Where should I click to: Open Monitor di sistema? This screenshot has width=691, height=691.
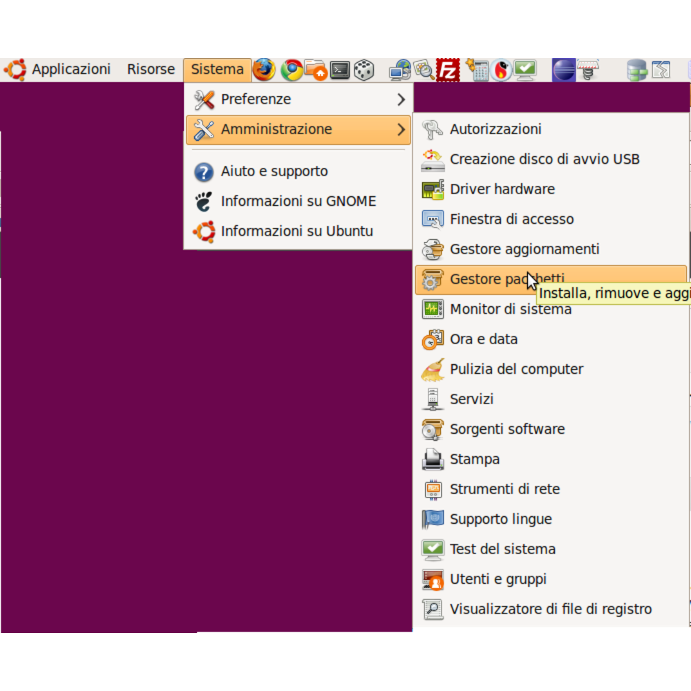click(510, 310)
